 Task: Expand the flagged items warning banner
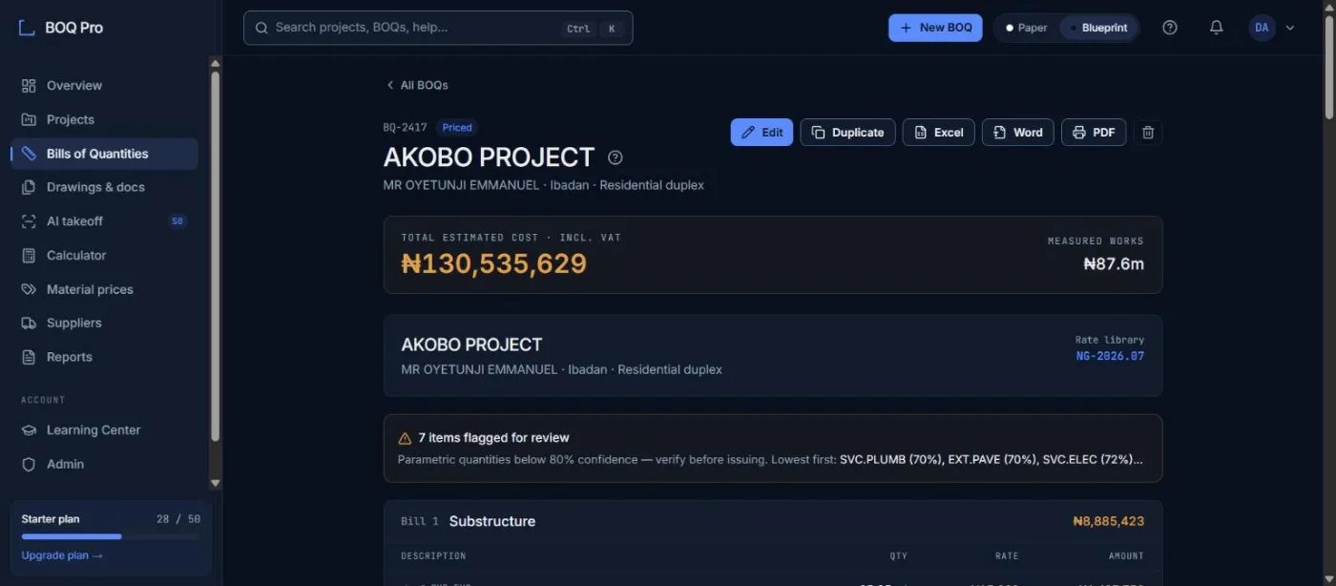tap(773, 449)
